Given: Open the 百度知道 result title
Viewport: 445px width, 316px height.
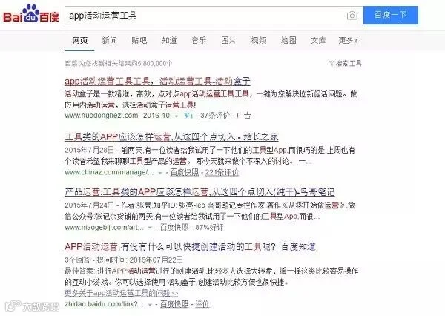Looking at the screenshot, I should click(x=190, y=247).
